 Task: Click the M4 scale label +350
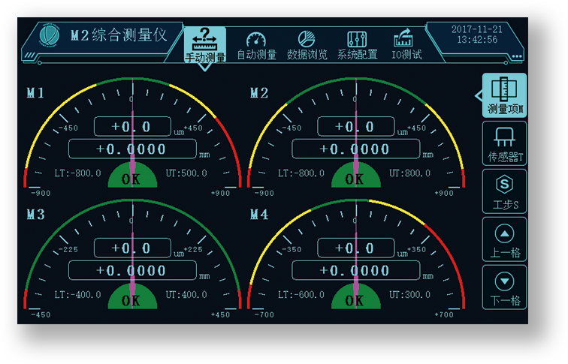click(416, 249)
